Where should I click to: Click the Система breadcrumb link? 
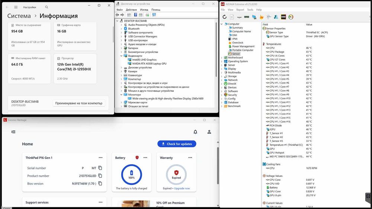19,16
